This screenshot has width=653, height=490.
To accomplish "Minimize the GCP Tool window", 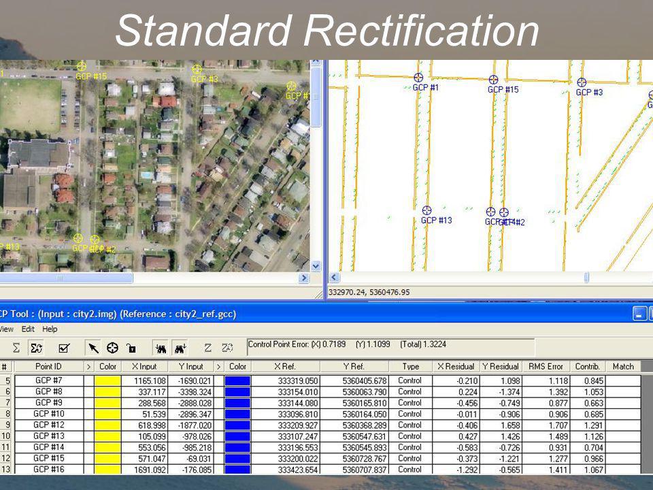I will (639, 313).
